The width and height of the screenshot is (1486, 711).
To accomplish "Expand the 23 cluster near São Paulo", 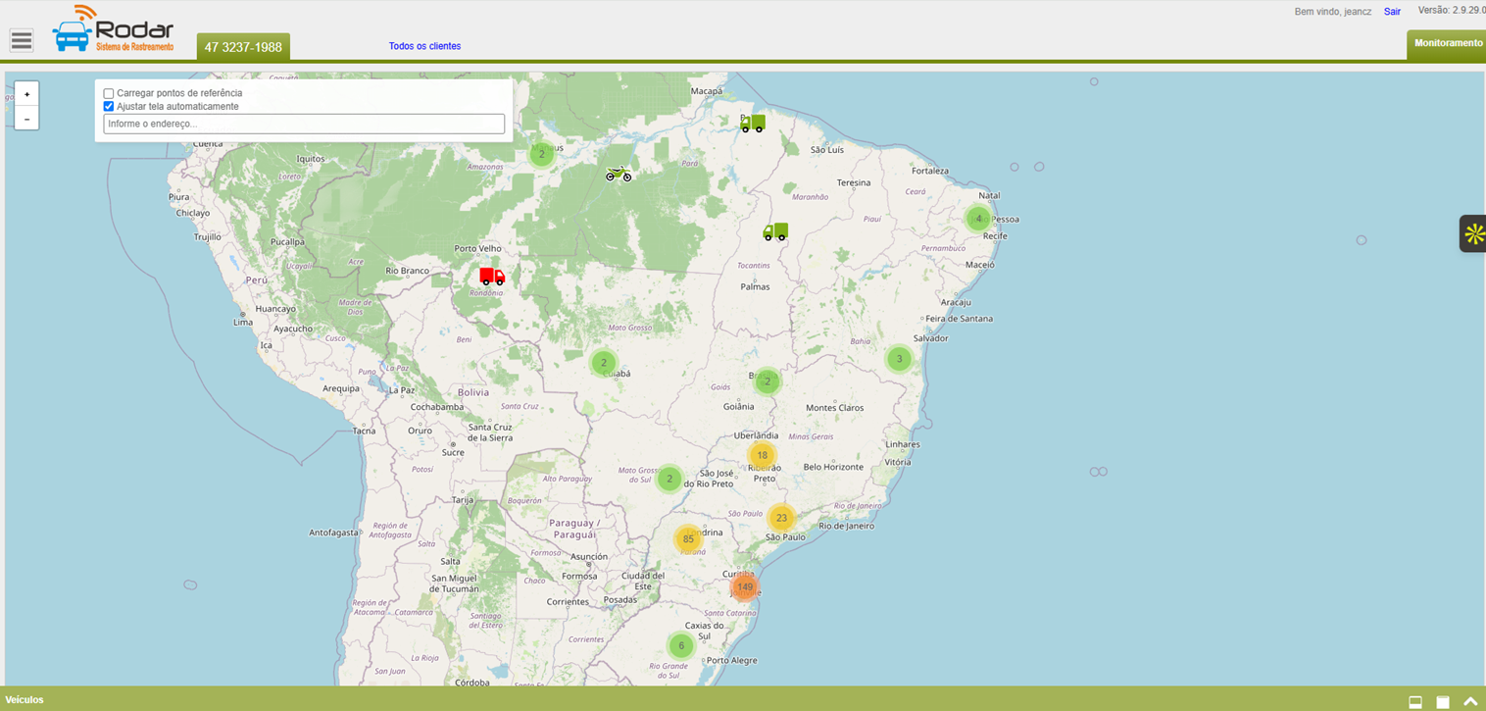I will pos(781,518).
